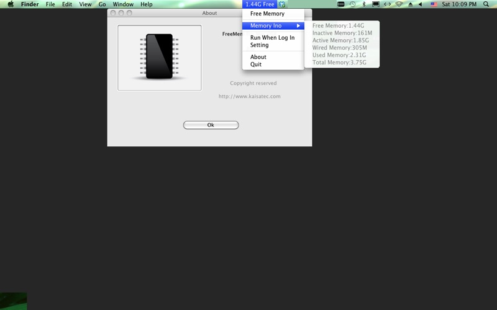
Task: Click the memory chip image in About window
Action: tap(159, 57)
